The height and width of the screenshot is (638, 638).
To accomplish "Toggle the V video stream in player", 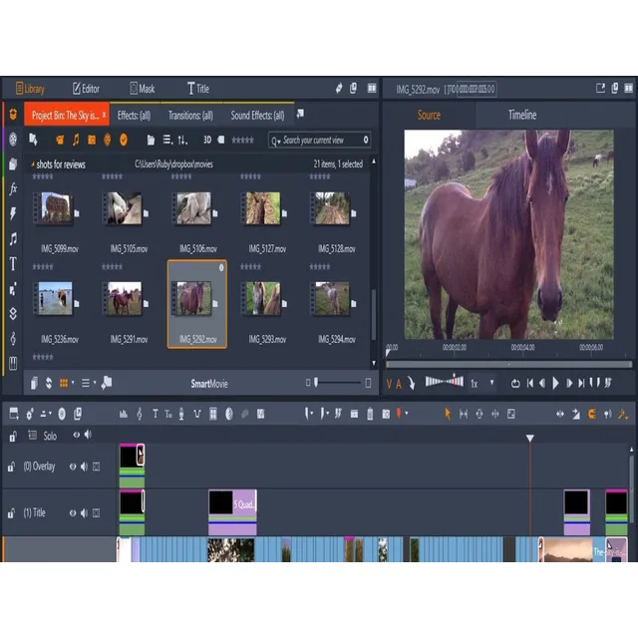I will (x=389, y=384).
